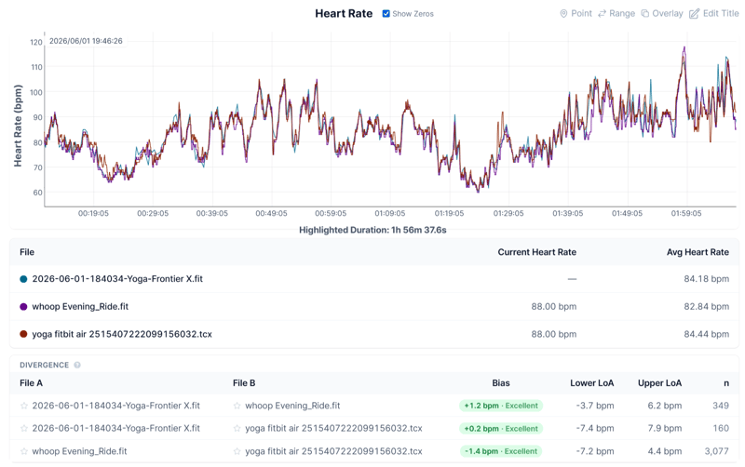Click the Edit Title pencil icon

[x=694, y=13]
